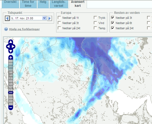Viewport: 152px width, 124px height.
Task: Zoom in with the plus button
Action: (x=11, y=57)
